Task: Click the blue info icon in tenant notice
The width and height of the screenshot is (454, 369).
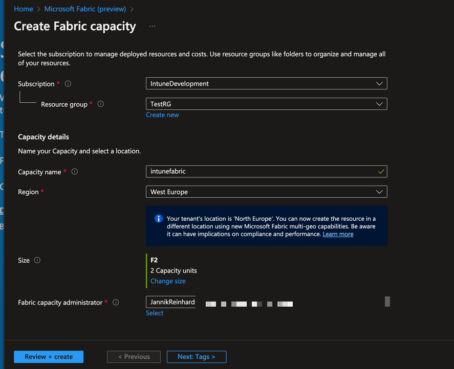Action: pos(159,219)
